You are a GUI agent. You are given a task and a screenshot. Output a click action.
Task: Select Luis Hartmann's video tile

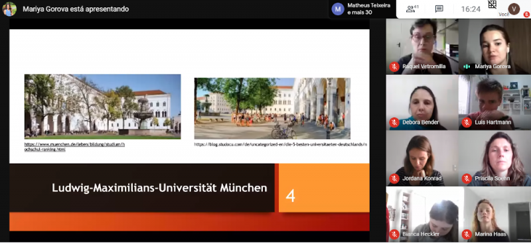pyautogui.click(x=494, y=103)
